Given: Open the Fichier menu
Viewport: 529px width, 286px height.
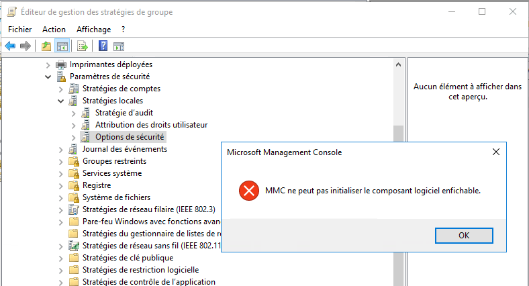Looking at the screenshot, I should (x=20, y=30).
